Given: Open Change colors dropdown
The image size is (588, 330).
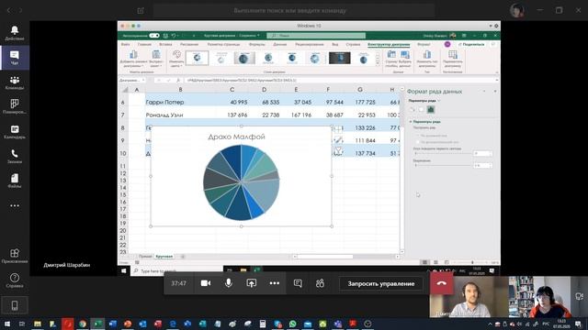Looking at the screenshot, I should (176, 59).
